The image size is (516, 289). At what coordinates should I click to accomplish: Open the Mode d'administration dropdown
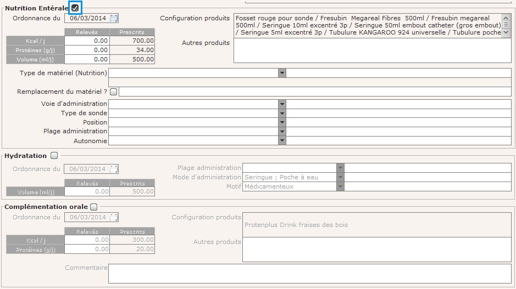[340, 177]
